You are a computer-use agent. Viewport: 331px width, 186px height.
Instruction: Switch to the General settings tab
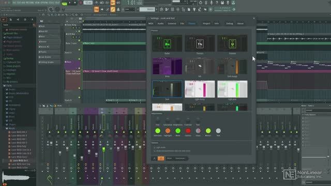coord(172,23)
